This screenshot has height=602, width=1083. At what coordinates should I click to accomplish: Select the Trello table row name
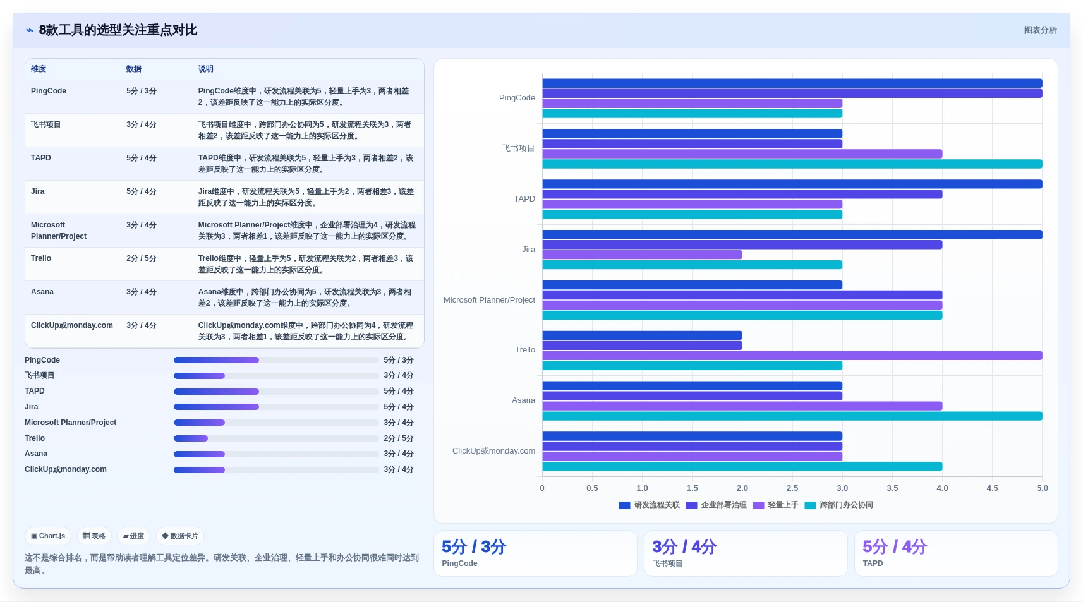coord(41,258)
